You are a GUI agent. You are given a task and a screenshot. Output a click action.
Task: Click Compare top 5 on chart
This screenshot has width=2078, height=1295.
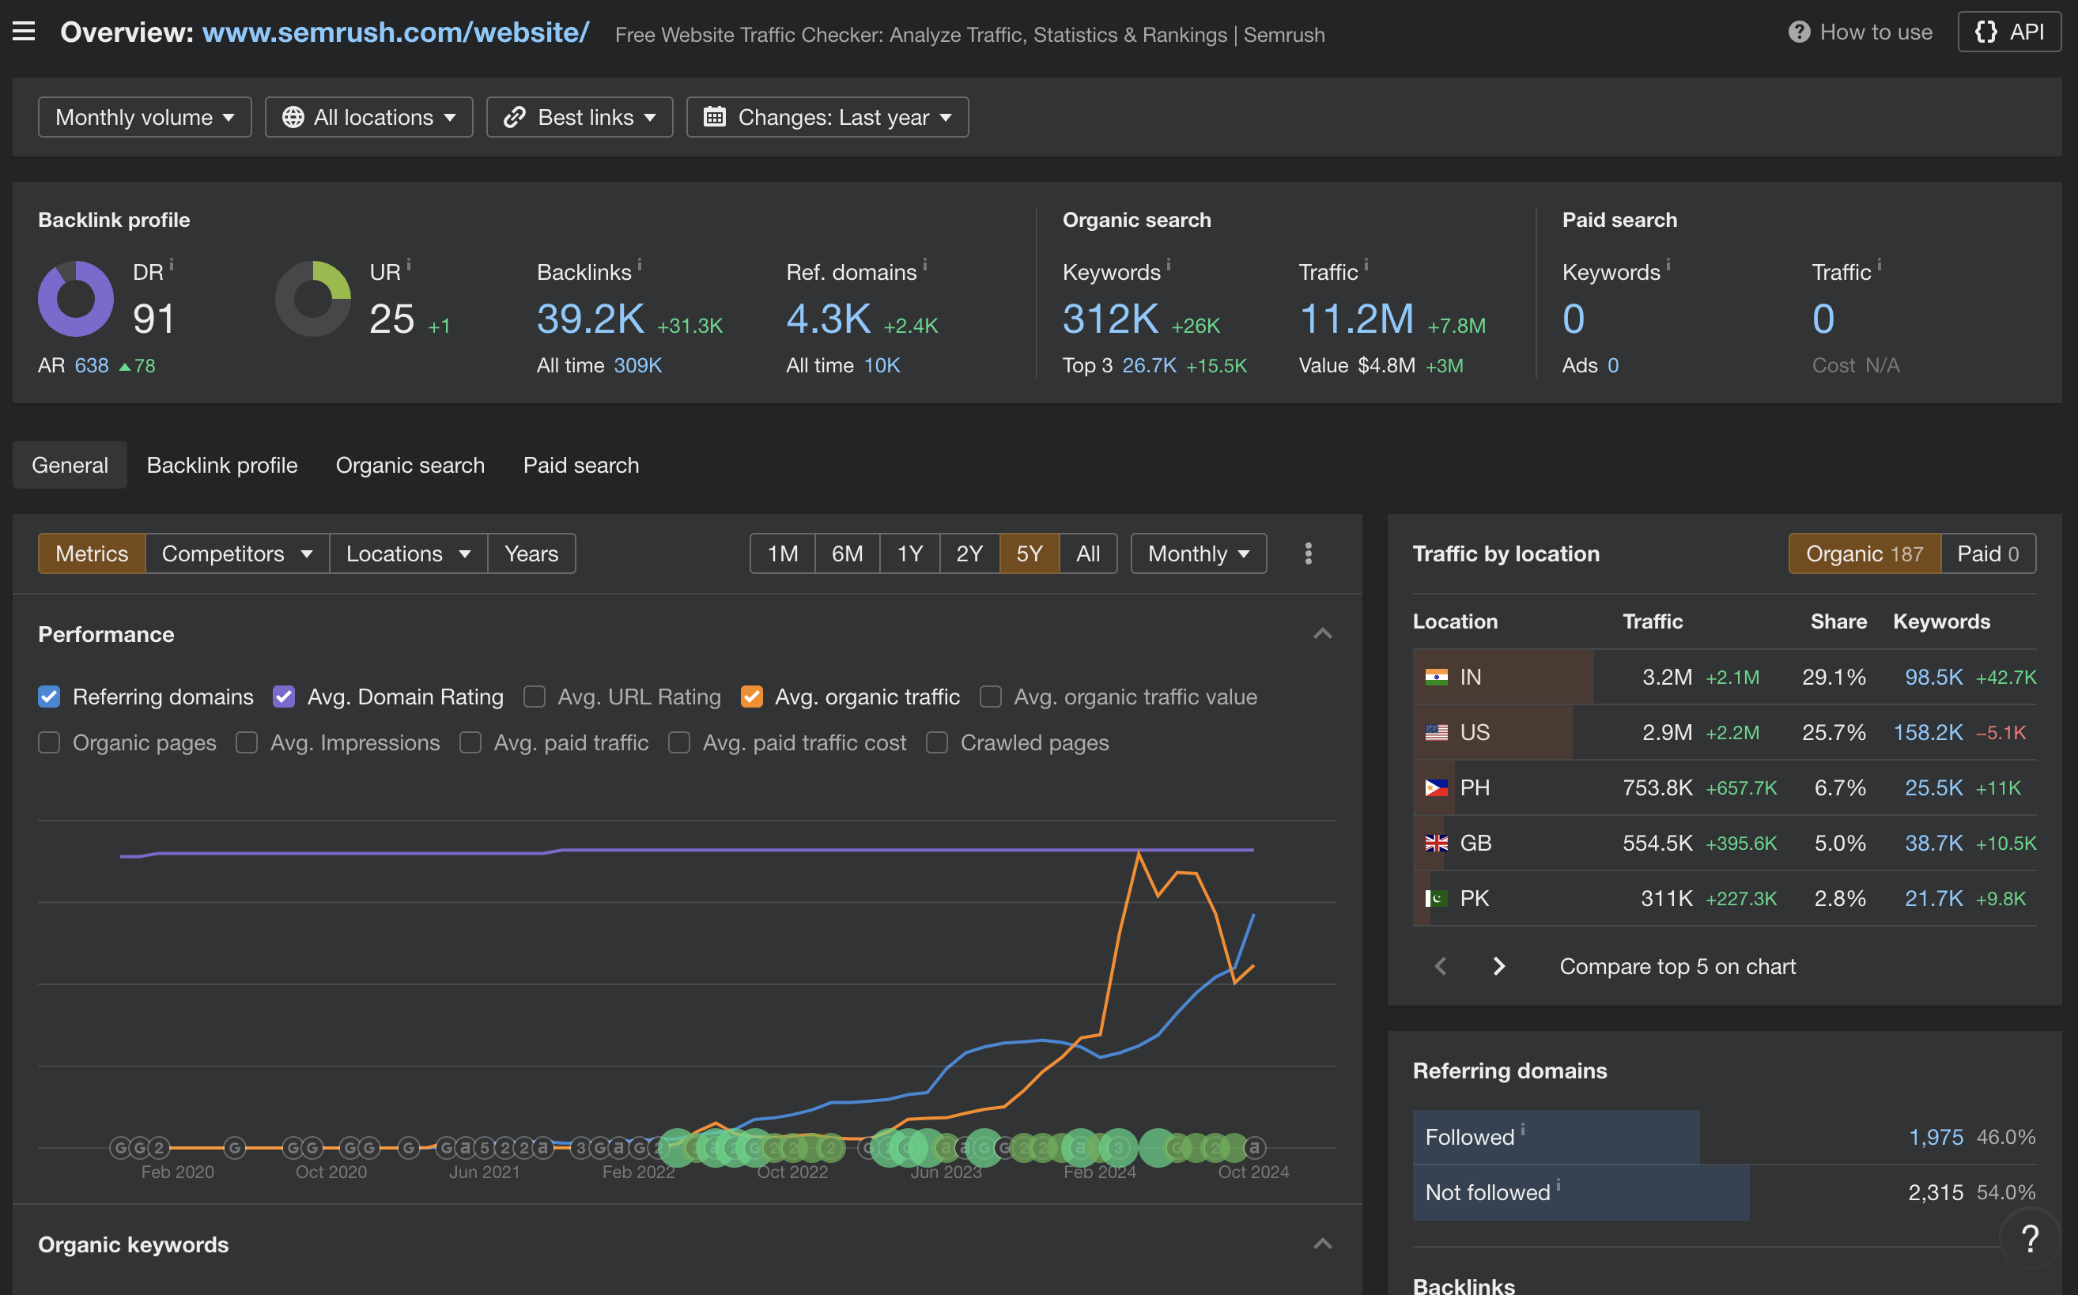[1677, 966]
